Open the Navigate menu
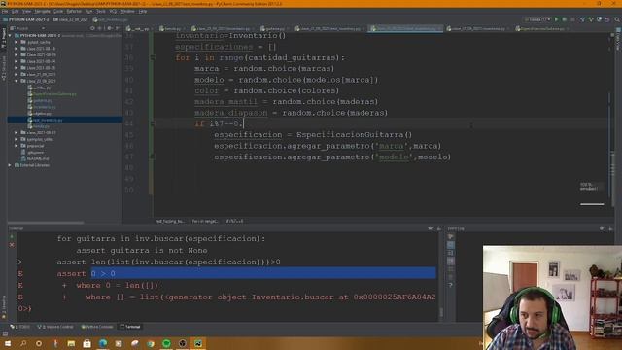622x350 pixels. (x=42, y=11)
